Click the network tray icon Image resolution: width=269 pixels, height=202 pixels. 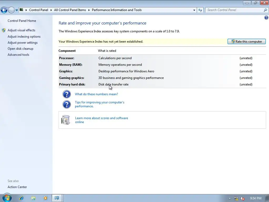[x=236, y=198]
